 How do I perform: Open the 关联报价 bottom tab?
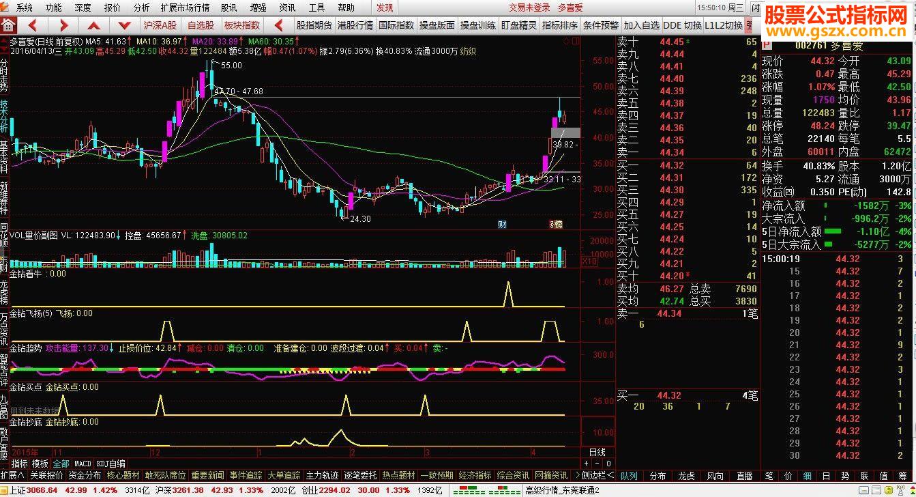(x=46, y=475)
